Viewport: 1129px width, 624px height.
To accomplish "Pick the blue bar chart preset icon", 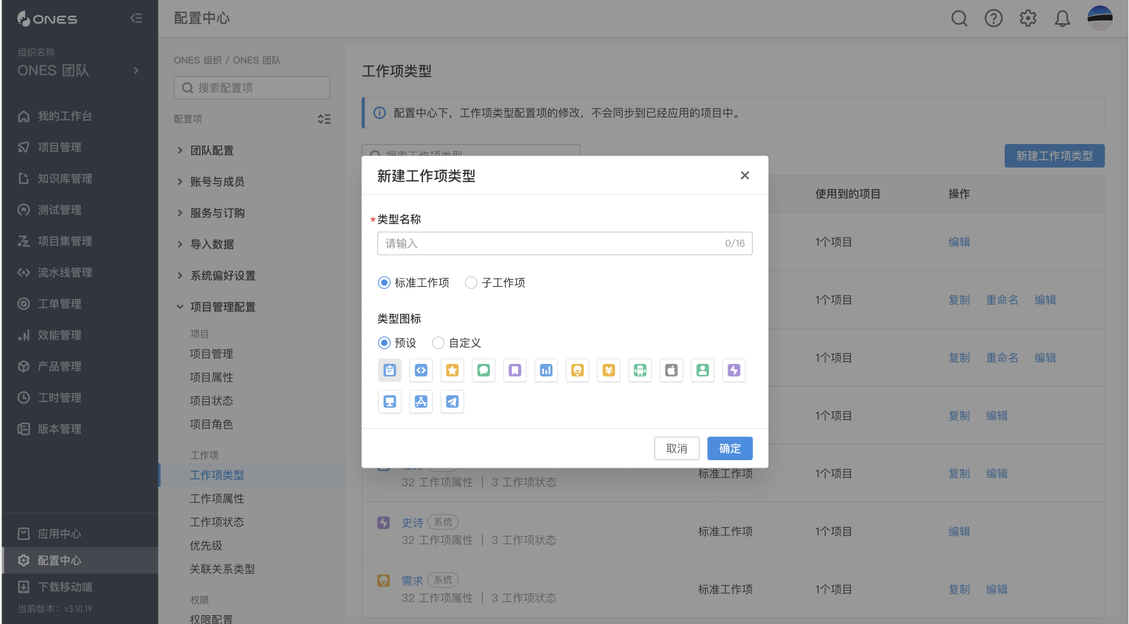I will coord(546,370).
